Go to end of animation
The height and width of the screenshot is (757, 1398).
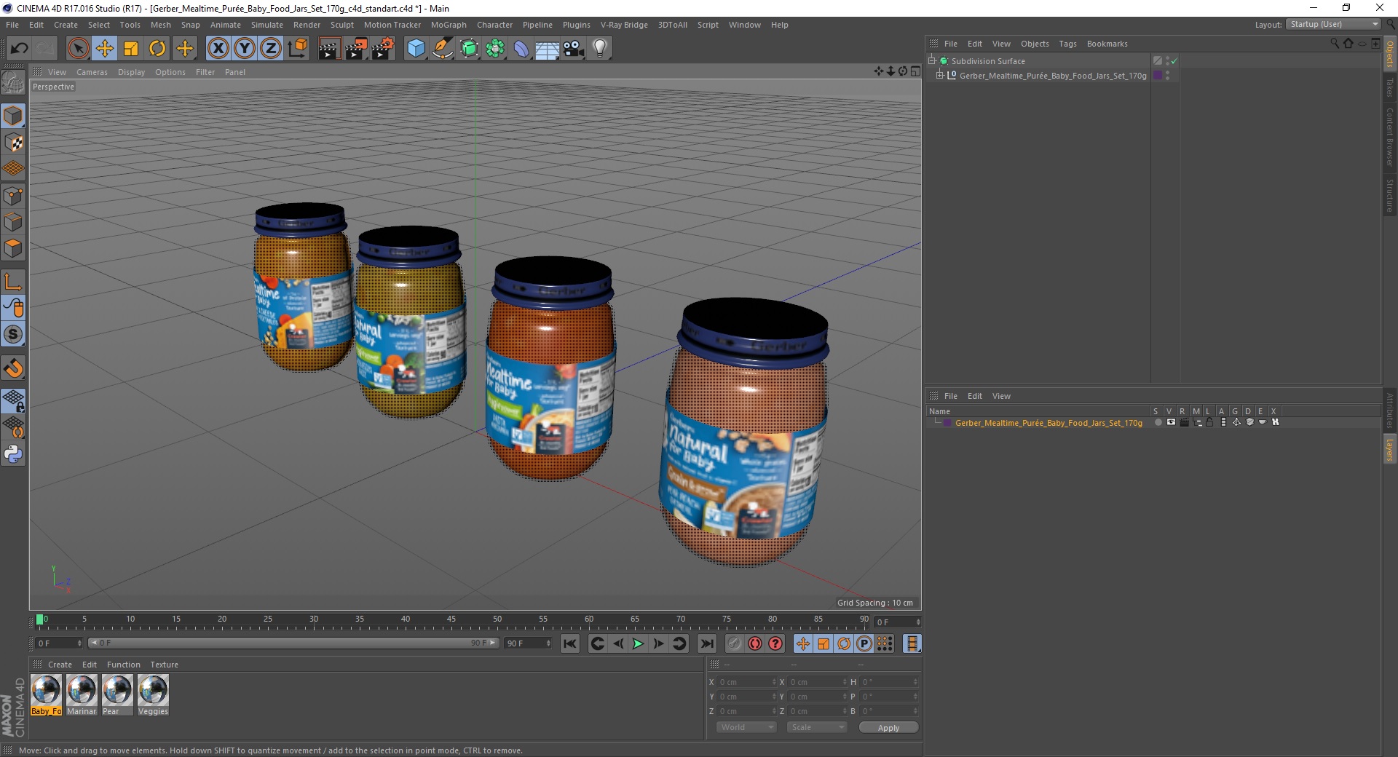click(x=706, y=643)
